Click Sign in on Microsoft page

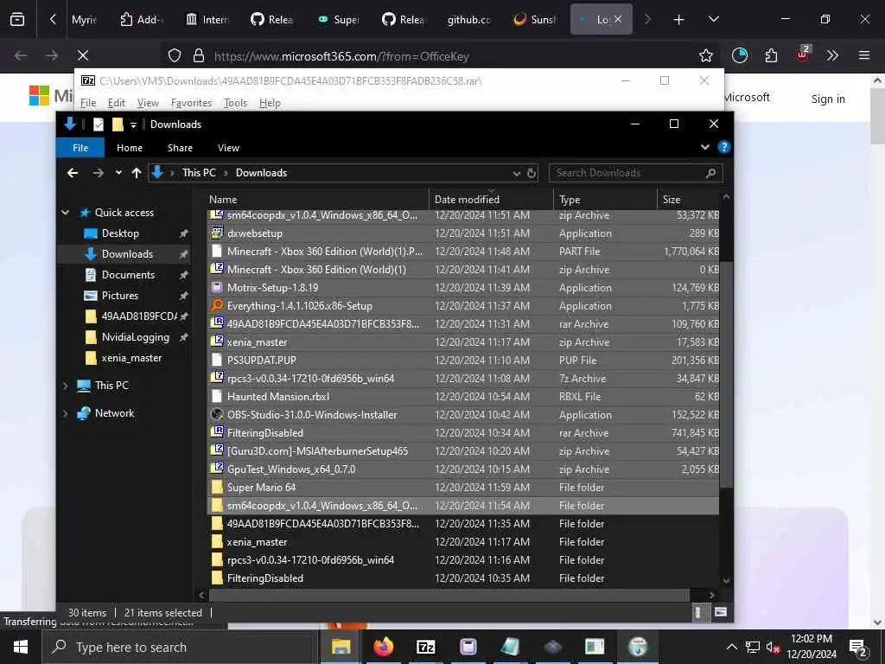point(828,99)
